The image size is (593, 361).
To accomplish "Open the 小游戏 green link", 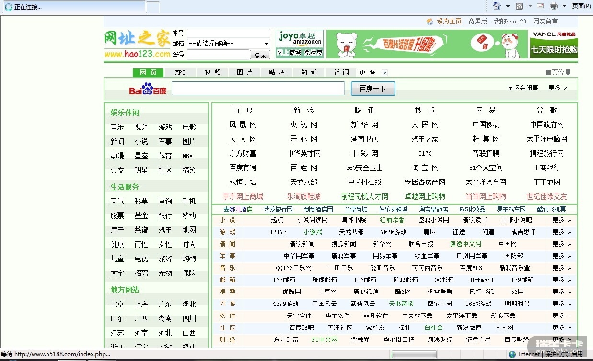I will [313, 232].
